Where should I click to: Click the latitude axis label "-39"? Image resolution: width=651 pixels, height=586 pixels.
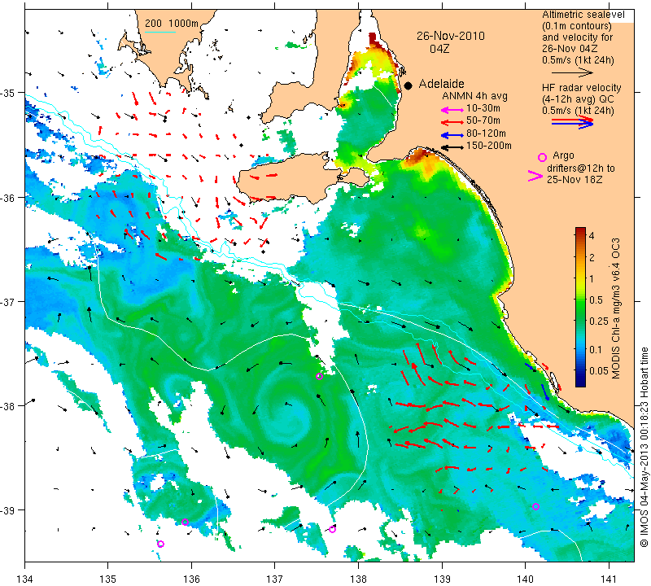pos(8,510)
